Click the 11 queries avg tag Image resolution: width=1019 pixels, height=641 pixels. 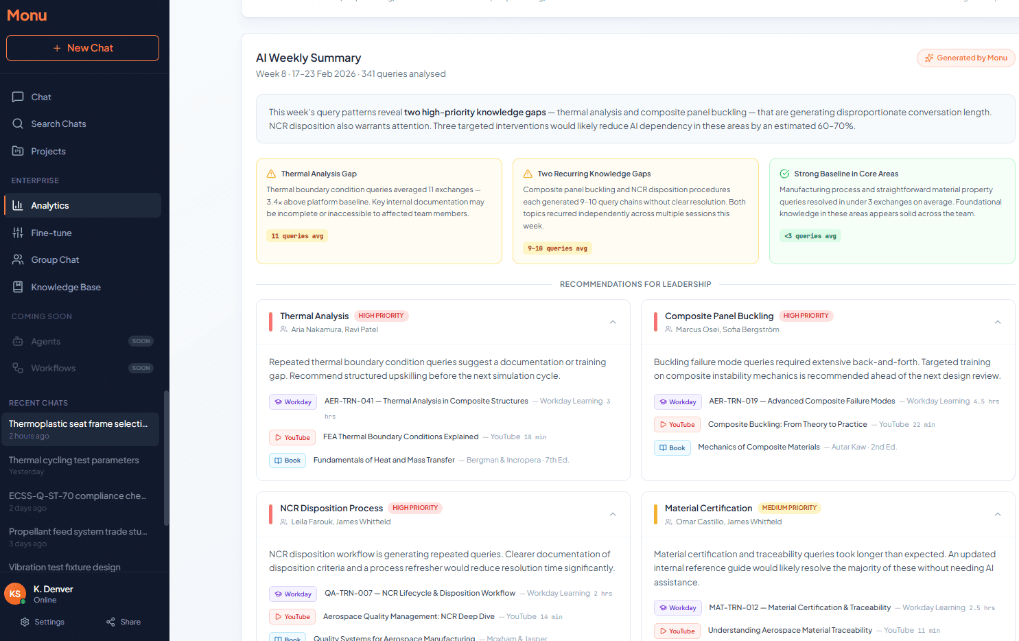coord(297,236)
